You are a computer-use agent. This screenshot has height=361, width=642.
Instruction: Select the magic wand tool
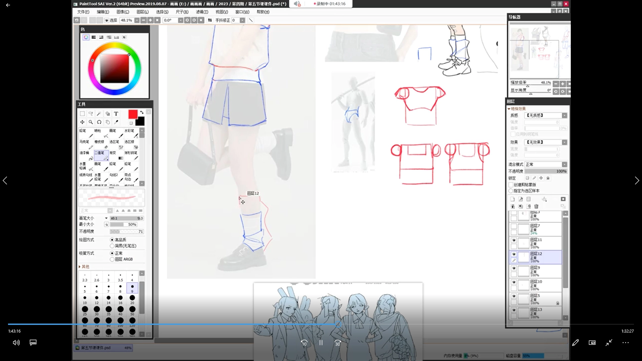[99, 114]
